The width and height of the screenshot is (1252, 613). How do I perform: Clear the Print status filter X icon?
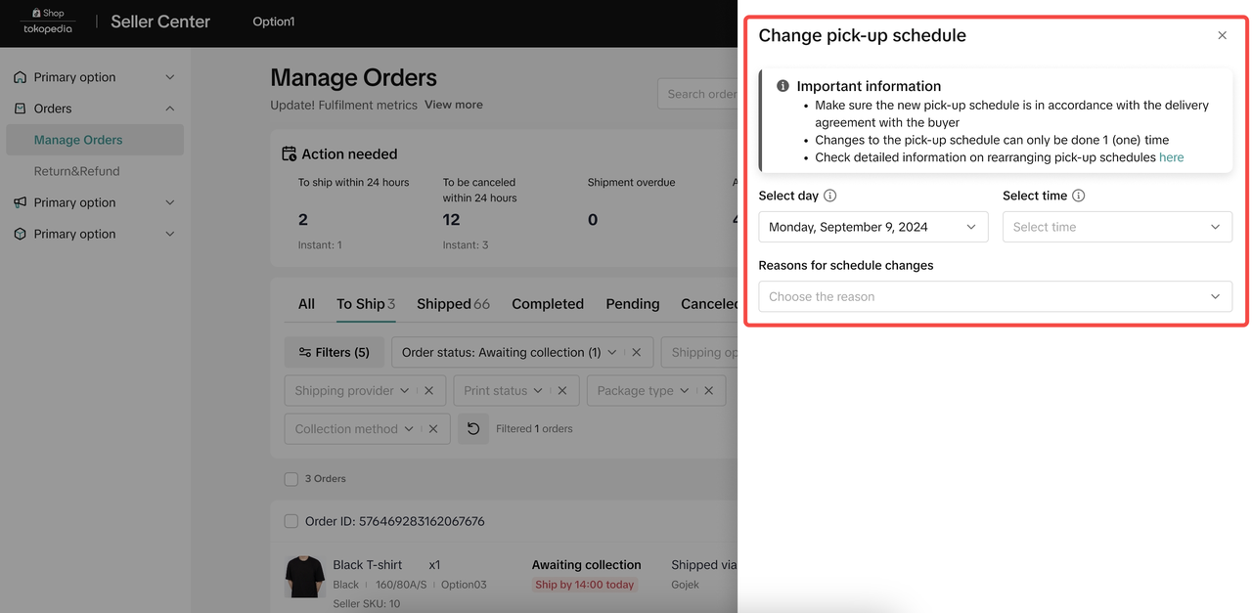[x=562, y=390]
